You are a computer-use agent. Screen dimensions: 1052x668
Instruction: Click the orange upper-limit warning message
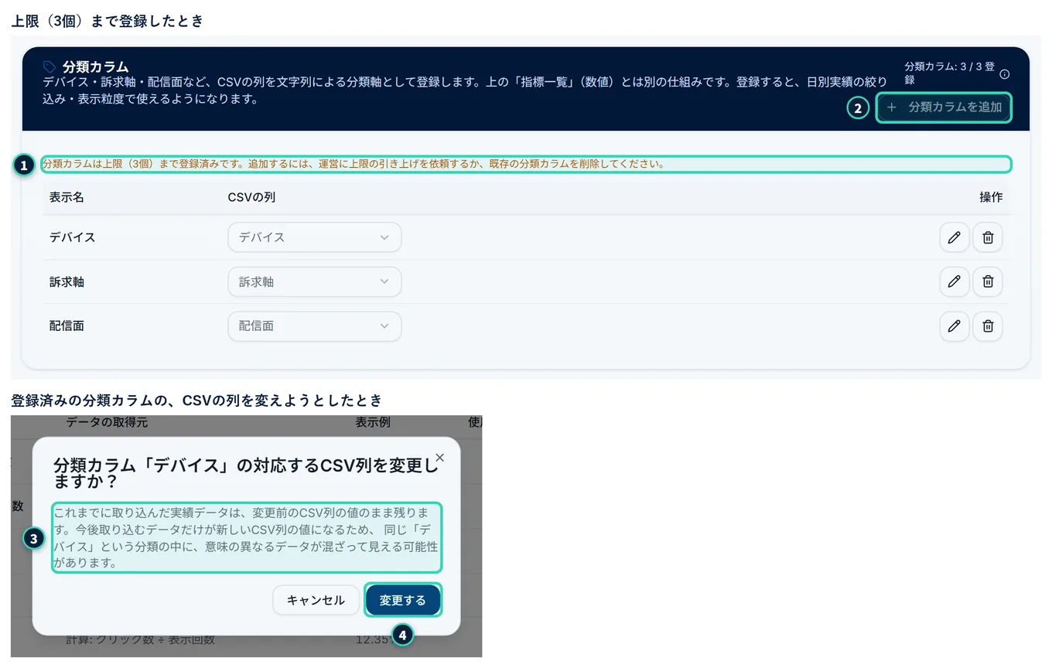pos(354,164)
